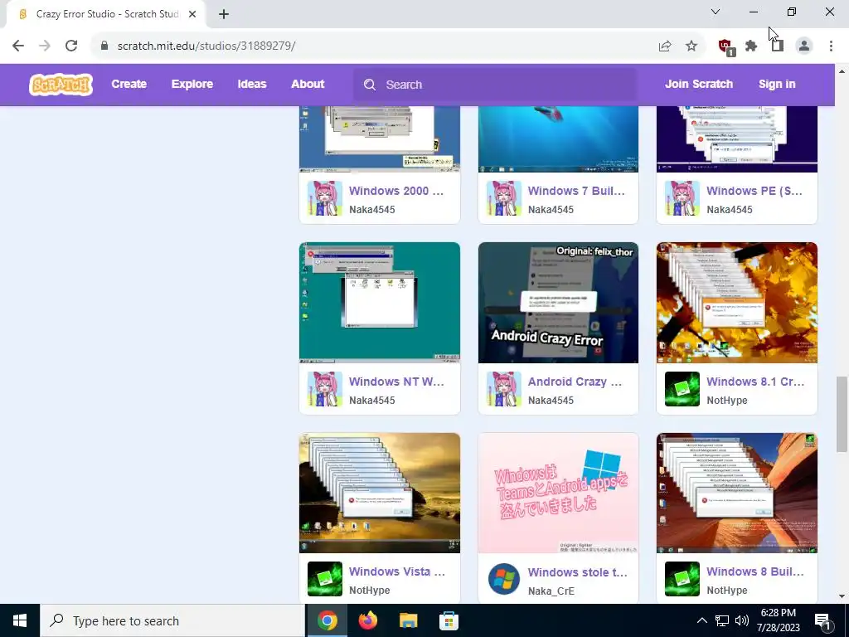Open the Ideas menu item
Image resolution: width=849 pixels, height=637 pixels.
252,84
